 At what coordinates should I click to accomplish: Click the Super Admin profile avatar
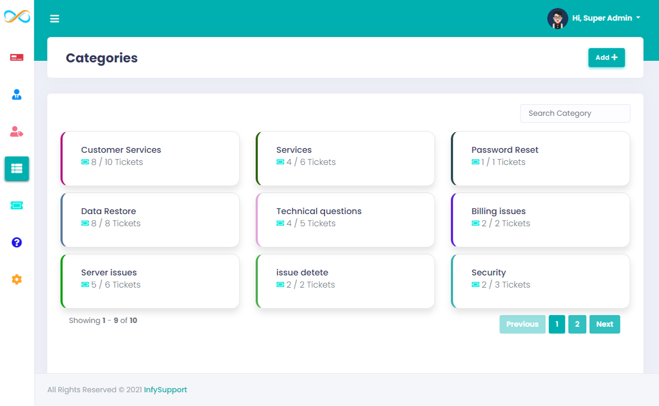click(x=557, y=17)
